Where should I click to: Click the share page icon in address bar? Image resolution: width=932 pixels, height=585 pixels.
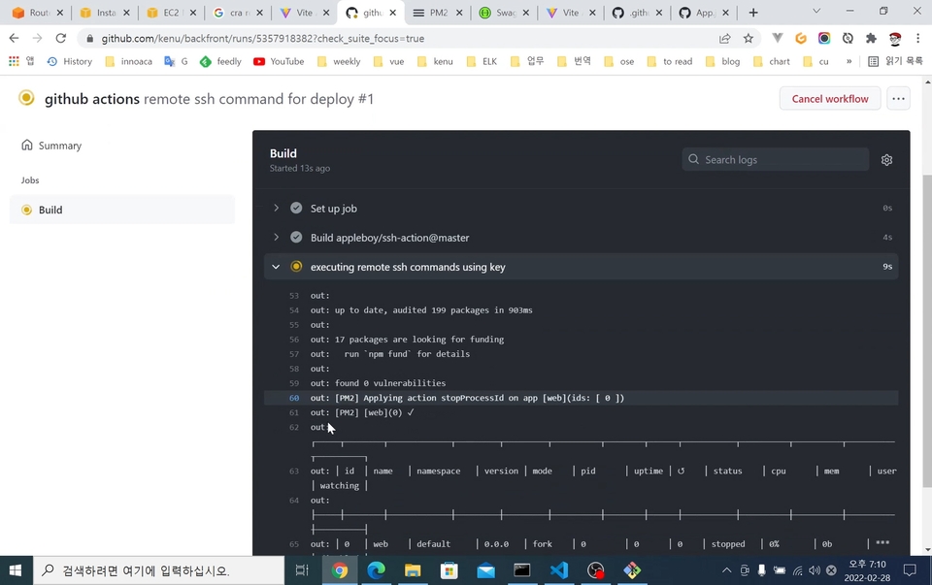[x=724, y=38]
